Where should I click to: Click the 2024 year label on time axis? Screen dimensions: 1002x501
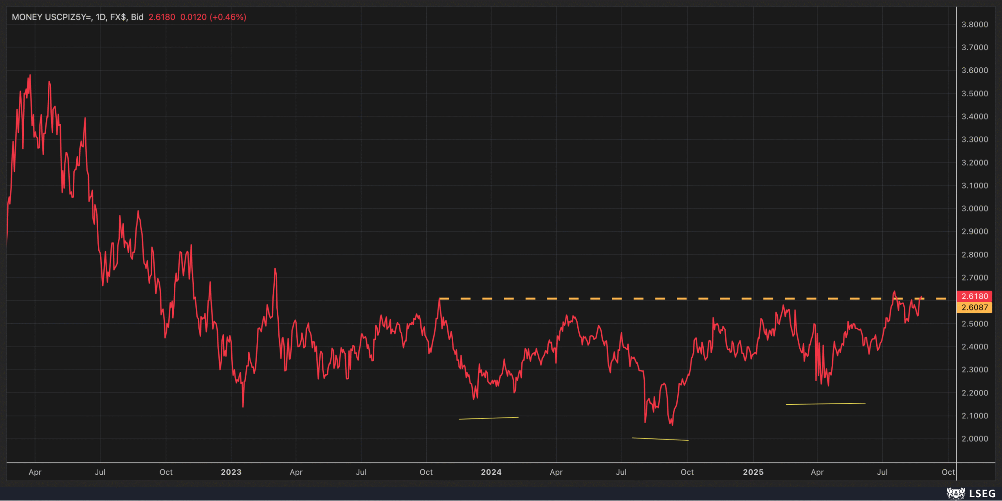point(491,472)
